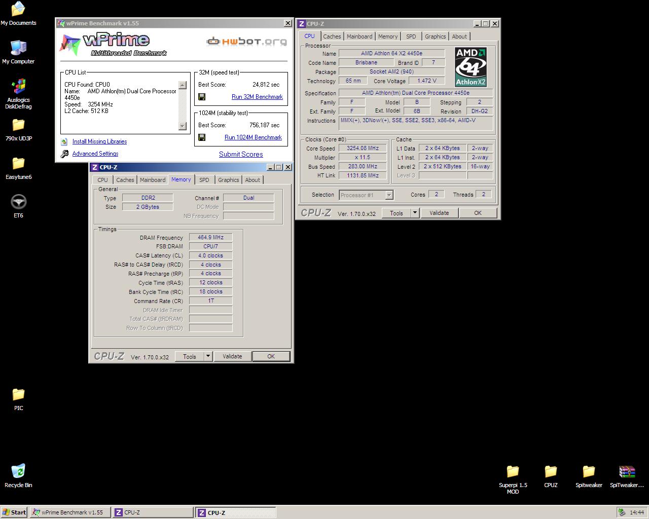Switch to Mainboard tab in processor CPU-Z
Viewport: 649px width, 519px height.
coord(359,36)
